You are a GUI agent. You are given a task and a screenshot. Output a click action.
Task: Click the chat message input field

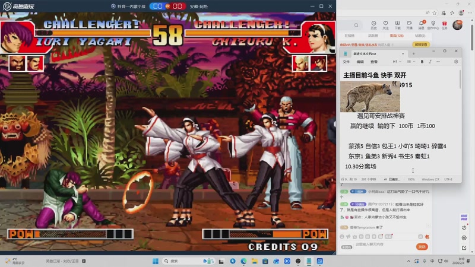click(384, 244)
